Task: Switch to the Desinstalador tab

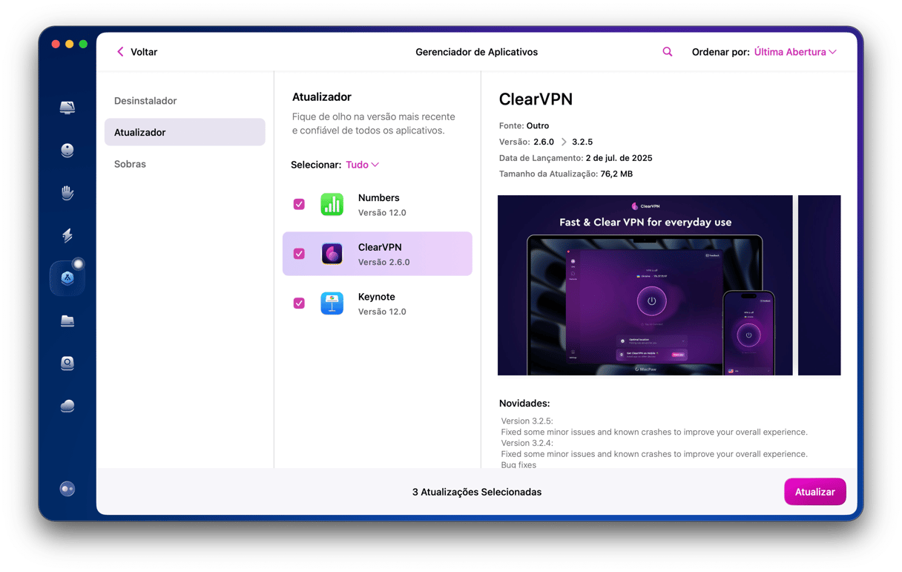Action: click(145, 101)
